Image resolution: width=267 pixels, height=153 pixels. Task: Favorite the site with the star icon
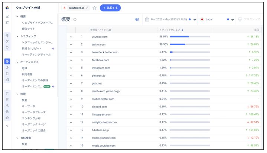94,8
